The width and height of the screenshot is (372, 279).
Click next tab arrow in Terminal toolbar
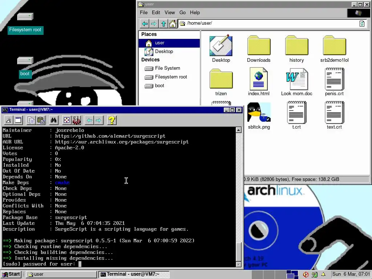[x=99, y=120]
